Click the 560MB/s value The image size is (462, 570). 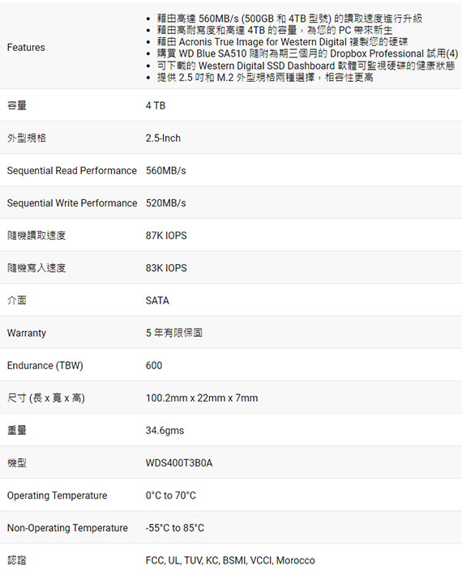(x=166, y=171)
